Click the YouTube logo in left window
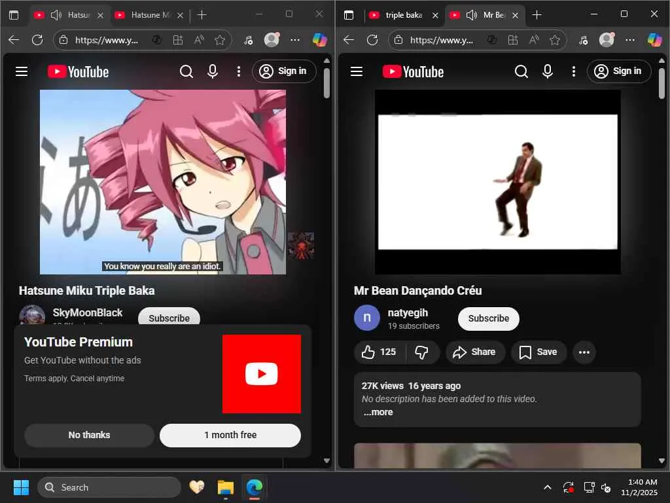This screenshot has height=503, width=670. pos(79,71)
